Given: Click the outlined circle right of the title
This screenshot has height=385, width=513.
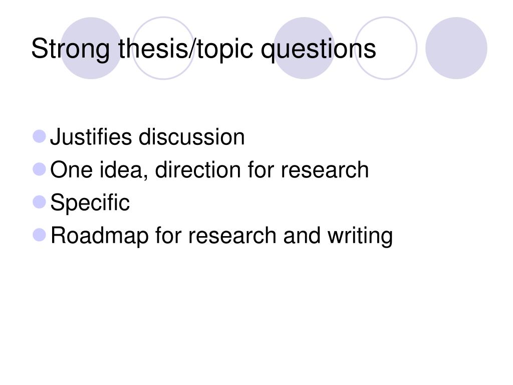Looking at the screenshot, I should 386,48.
